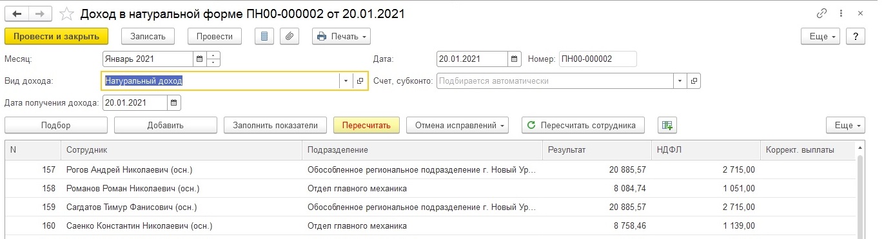Screen dimensions: 884x239
Task: Open the top Еще menu
Action: 820,37
